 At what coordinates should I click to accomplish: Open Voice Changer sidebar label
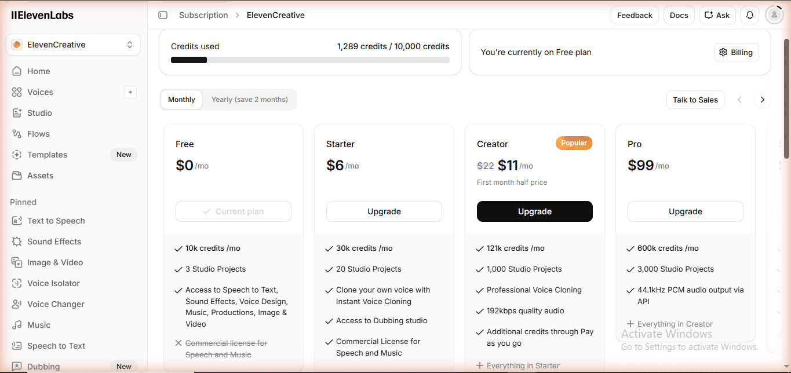56,304
